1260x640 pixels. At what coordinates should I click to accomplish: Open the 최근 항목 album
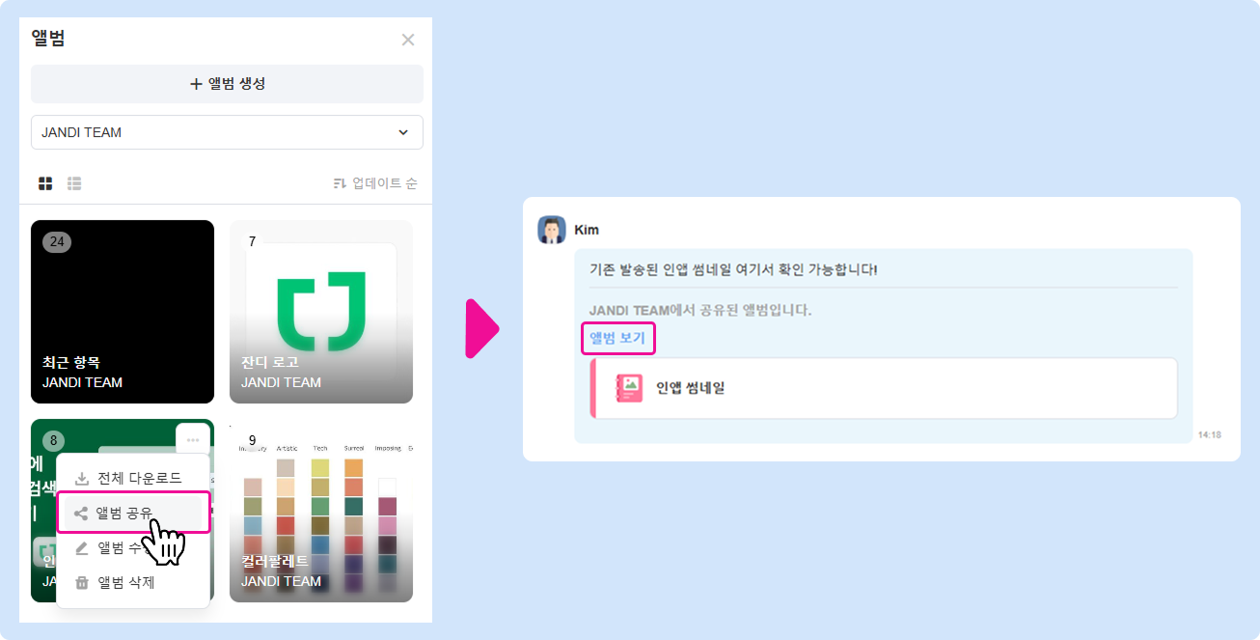click(x=123, y=312)
